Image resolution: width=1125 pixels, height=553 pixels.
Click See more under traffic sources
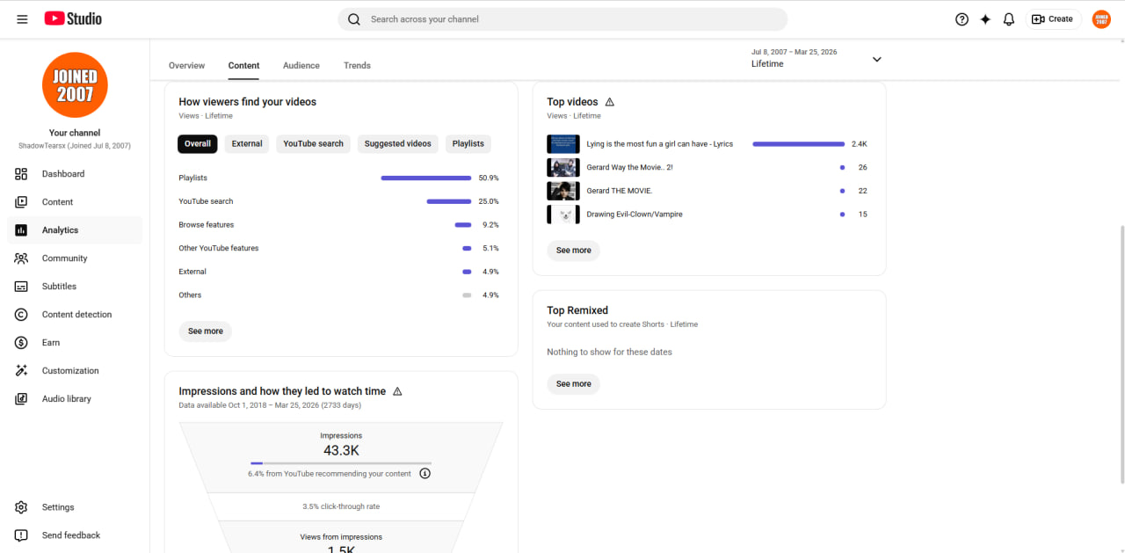coord(206,331)
